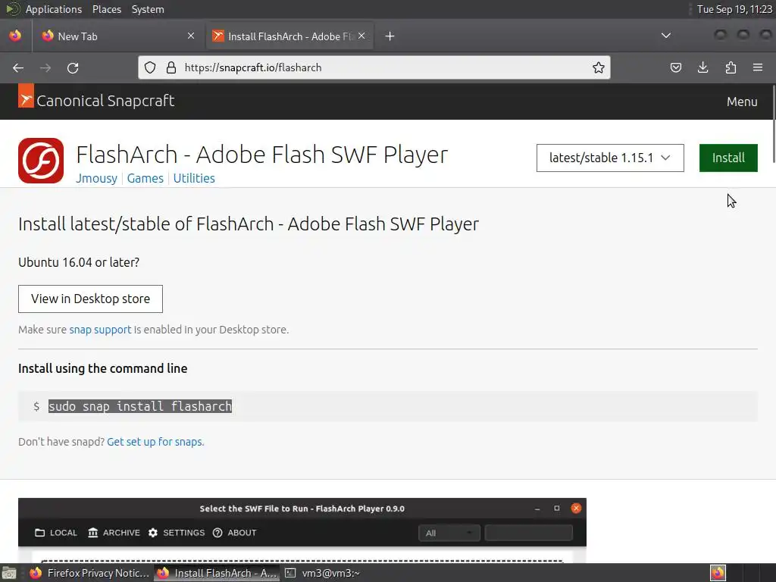Click the Snapcraft logo icon
Image resolution: width=776 pixels, height=582 pixels.
26,96
